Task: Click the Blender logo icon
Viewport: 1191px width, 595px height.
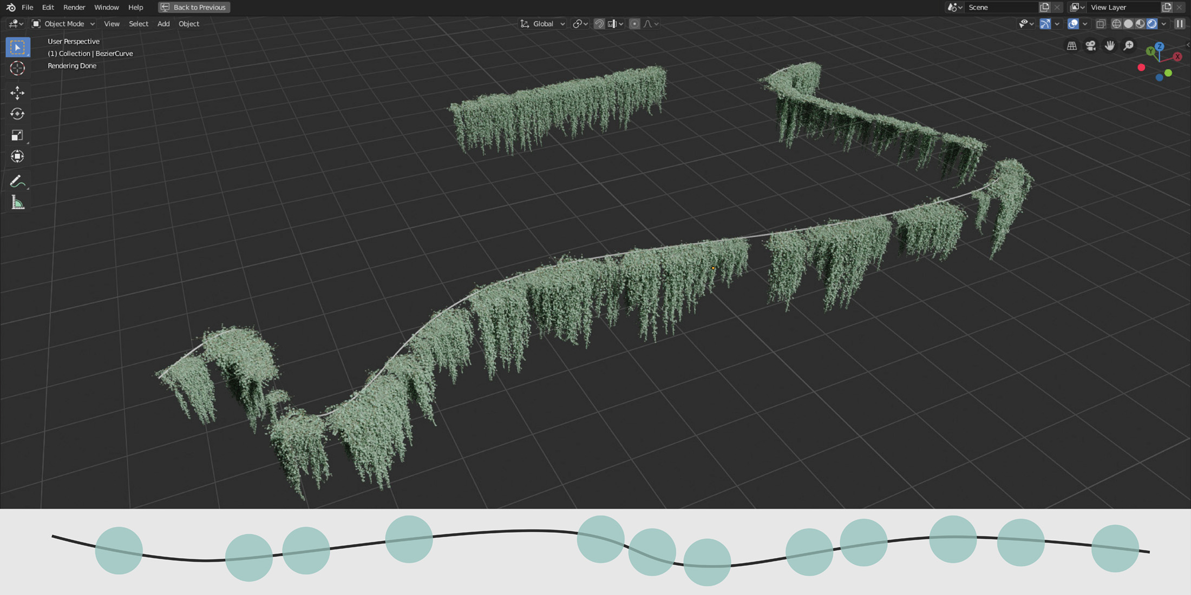Action: [x=10, y=7]
